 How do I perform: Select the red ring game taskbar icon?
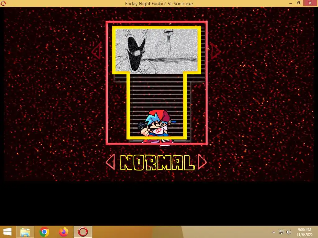(83, 232)
